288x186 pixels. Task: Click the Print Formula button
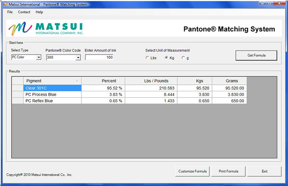click(x=228, y=172)
